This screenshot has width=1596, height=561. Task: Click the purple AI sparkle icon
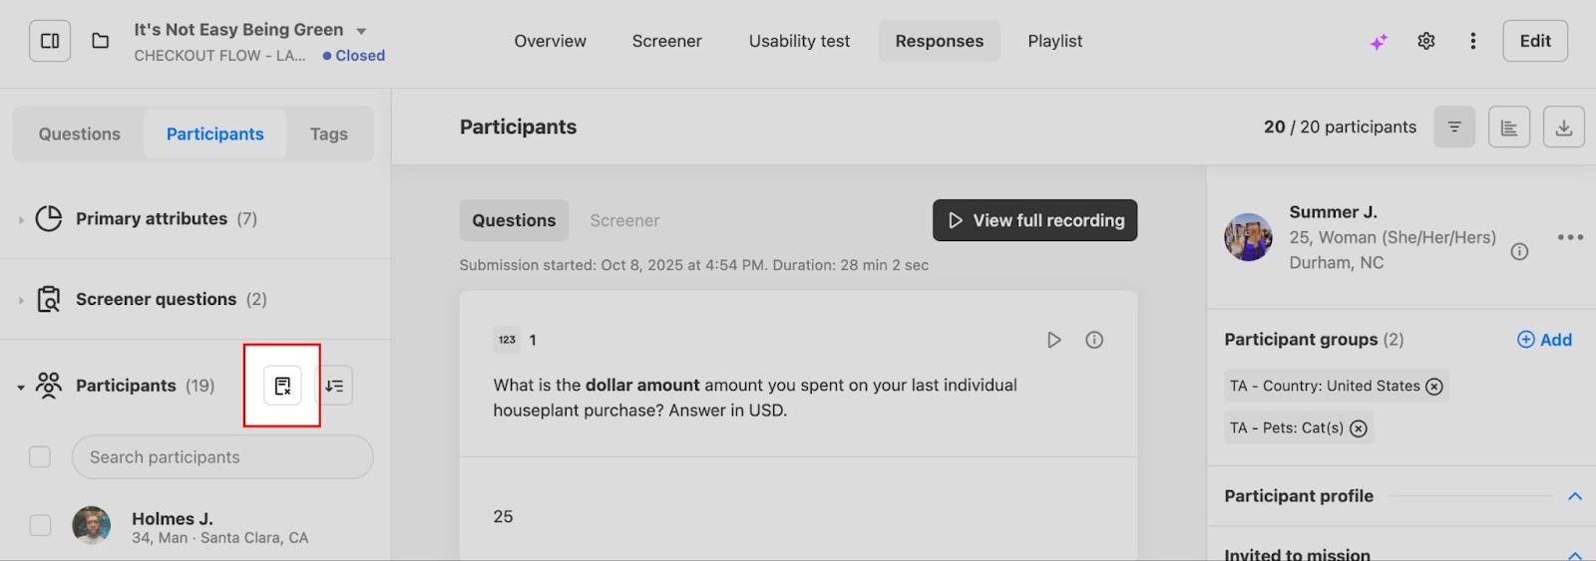coord(1379,42)
